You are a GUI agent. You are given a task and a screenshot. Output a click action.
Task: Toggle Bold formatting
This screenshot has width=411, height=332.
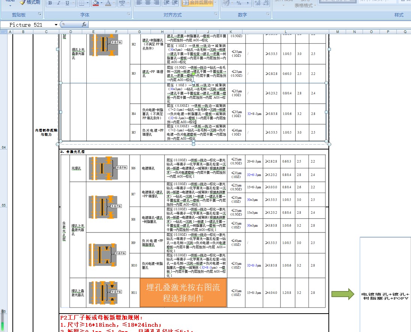50,3
